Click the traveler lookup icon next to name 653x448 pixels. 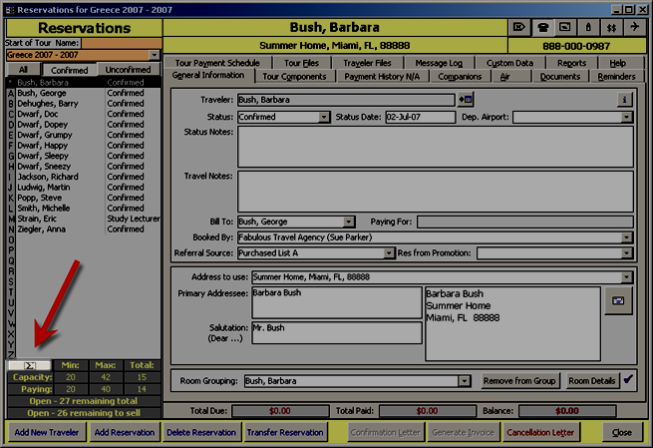tap(466, 100)
